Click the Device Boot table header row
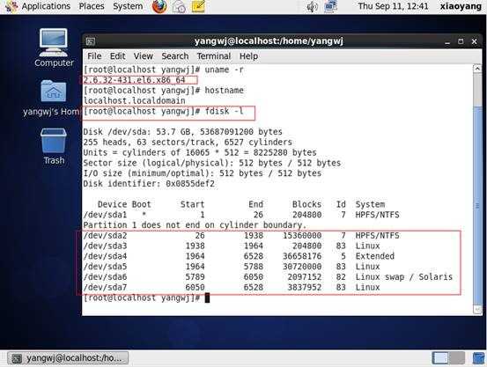The width and height of the screenshot is (487, 367). tap(241, 204)
